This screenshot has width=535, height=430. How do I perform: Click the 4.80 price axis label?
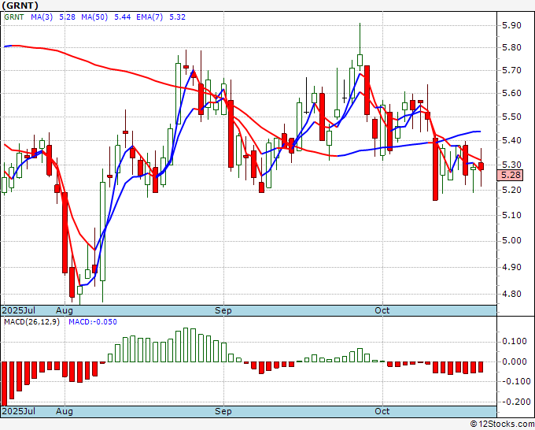(511, 294)
